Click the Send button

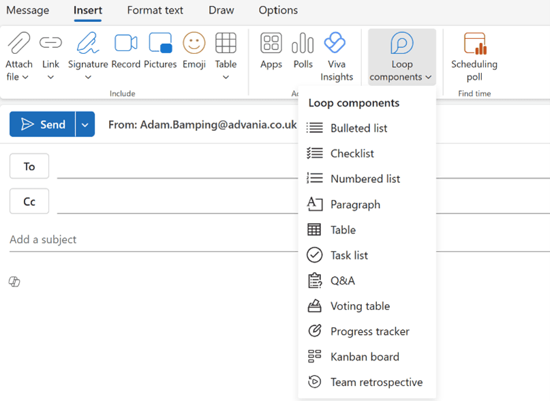point(42,124)
